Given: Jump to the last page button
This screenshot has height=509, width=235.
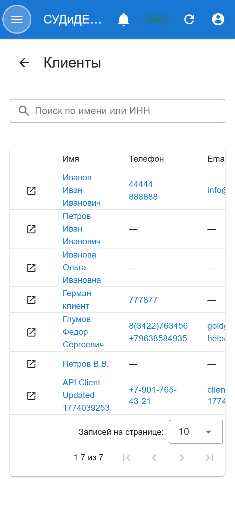Looking at the screenshot, I should click(x=209, y=458).
